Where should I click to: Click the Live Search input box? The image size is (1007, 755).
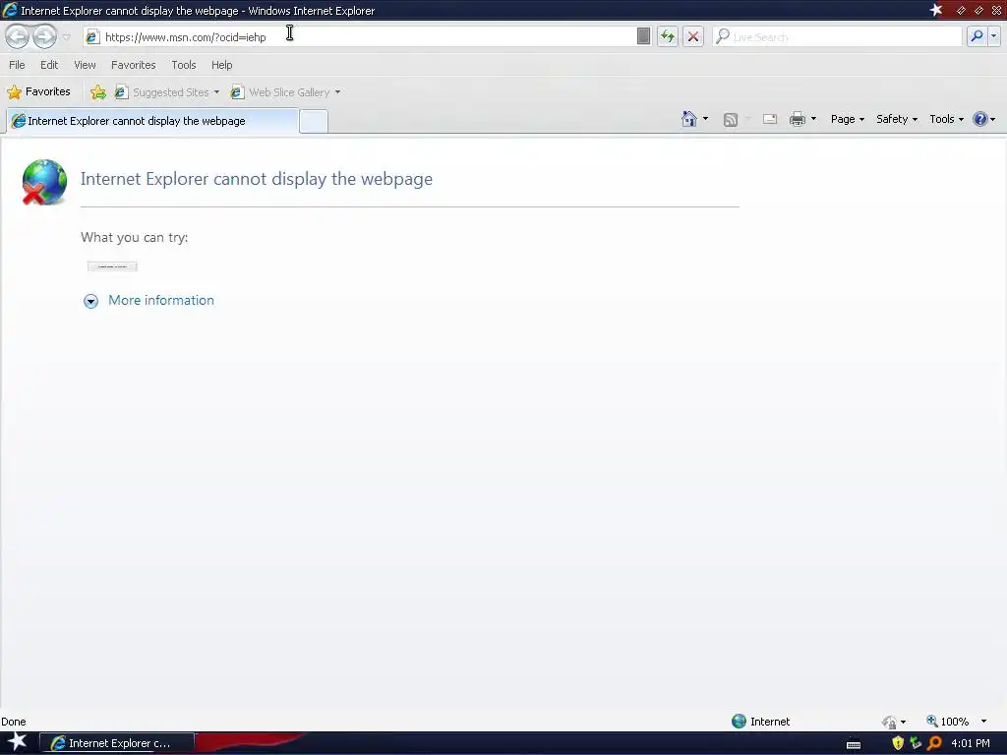click(x=838, y=37)
